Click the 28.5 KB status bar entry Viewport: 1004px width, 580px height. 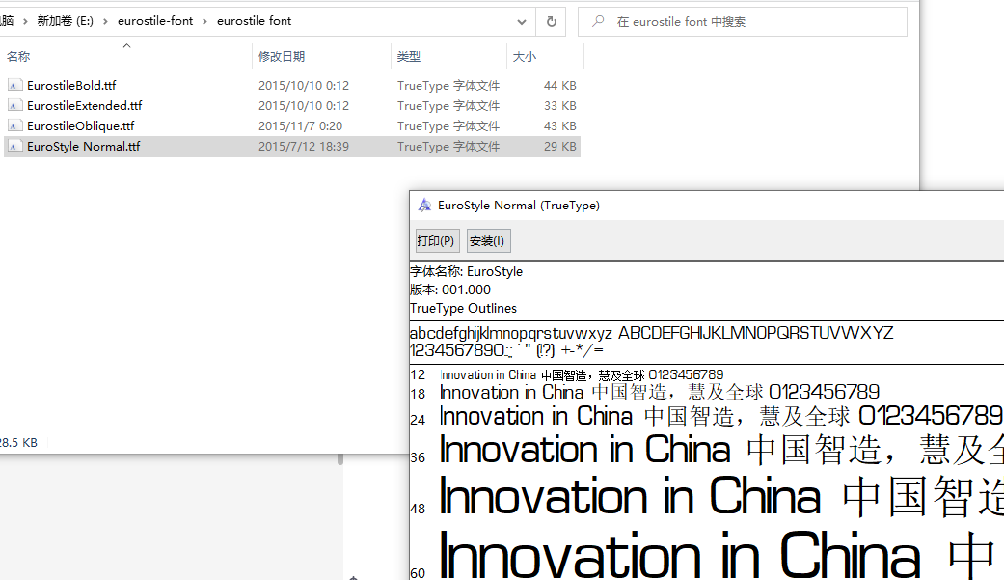point(18,443)
